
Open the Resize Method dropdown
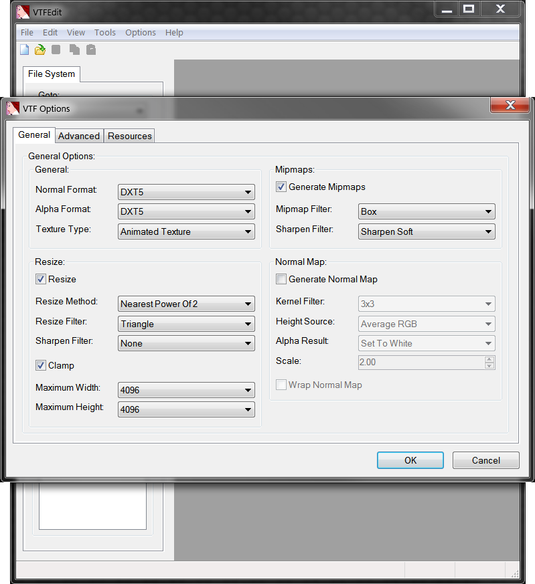click(x=186, y=304)
